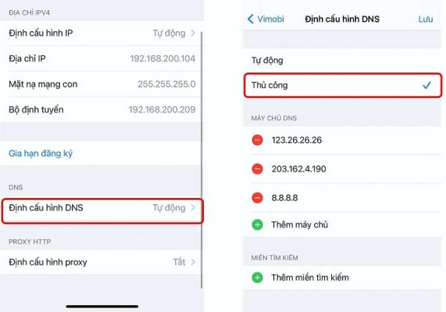Image resolution: width=446 pixels, height=312 pixels.
Task: Open Định cấu hình DNS row
Action: coord(102,211)
